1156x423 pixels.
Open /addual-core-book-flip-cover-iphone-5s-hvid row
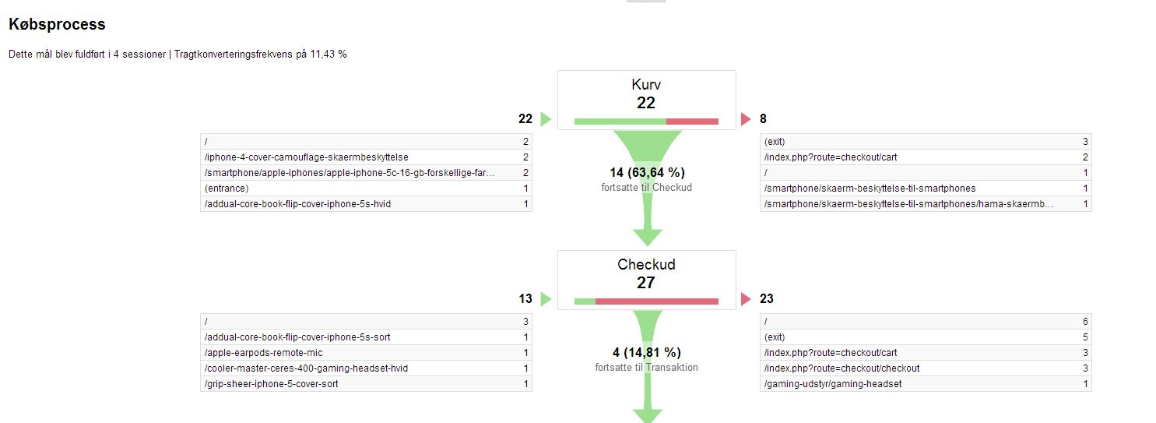point(367,204)
